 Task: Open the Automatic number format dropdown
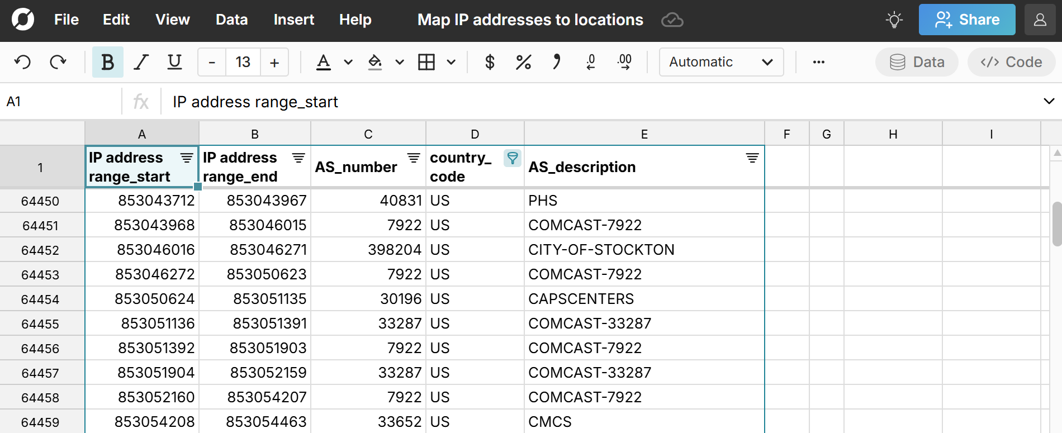(721, 62)
